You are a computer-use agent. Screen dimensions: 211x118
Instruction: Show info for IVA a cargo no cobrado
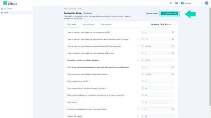pos(124,95)
